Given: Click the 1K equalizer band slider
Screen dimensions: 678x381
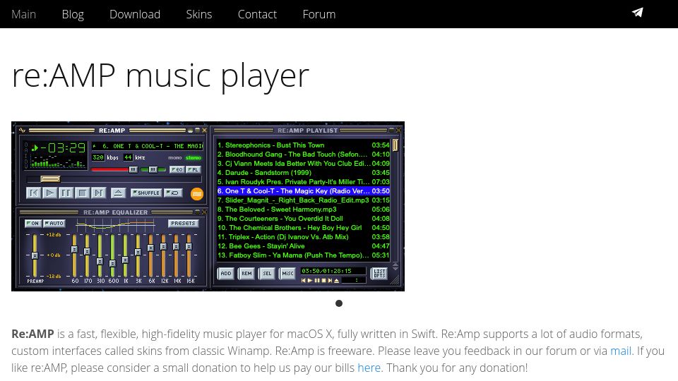Looking at the screenshot, I should point(126,255).
